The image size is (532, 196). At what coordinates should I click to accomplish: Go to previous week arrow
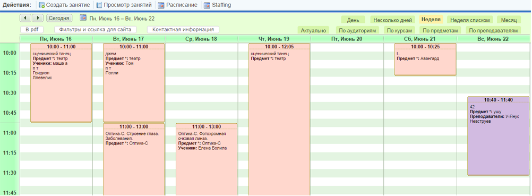[26, 18]
